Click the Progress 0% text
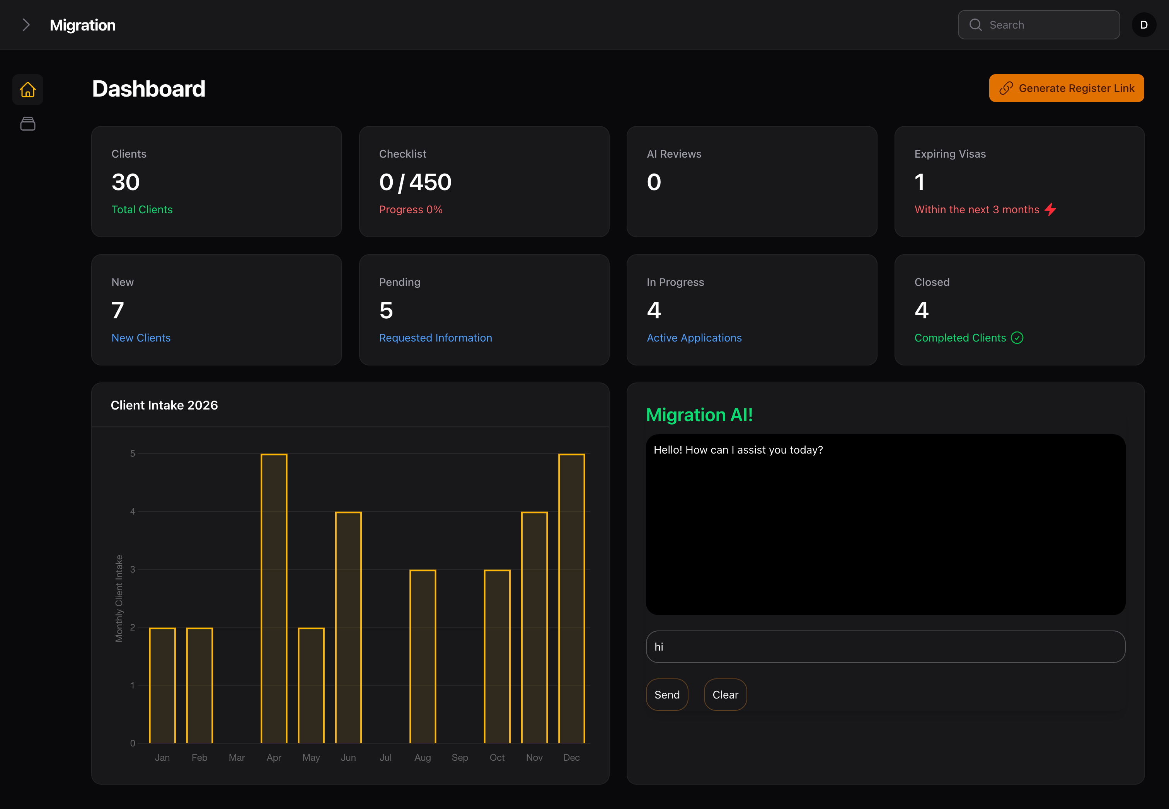 click(411, 209)
